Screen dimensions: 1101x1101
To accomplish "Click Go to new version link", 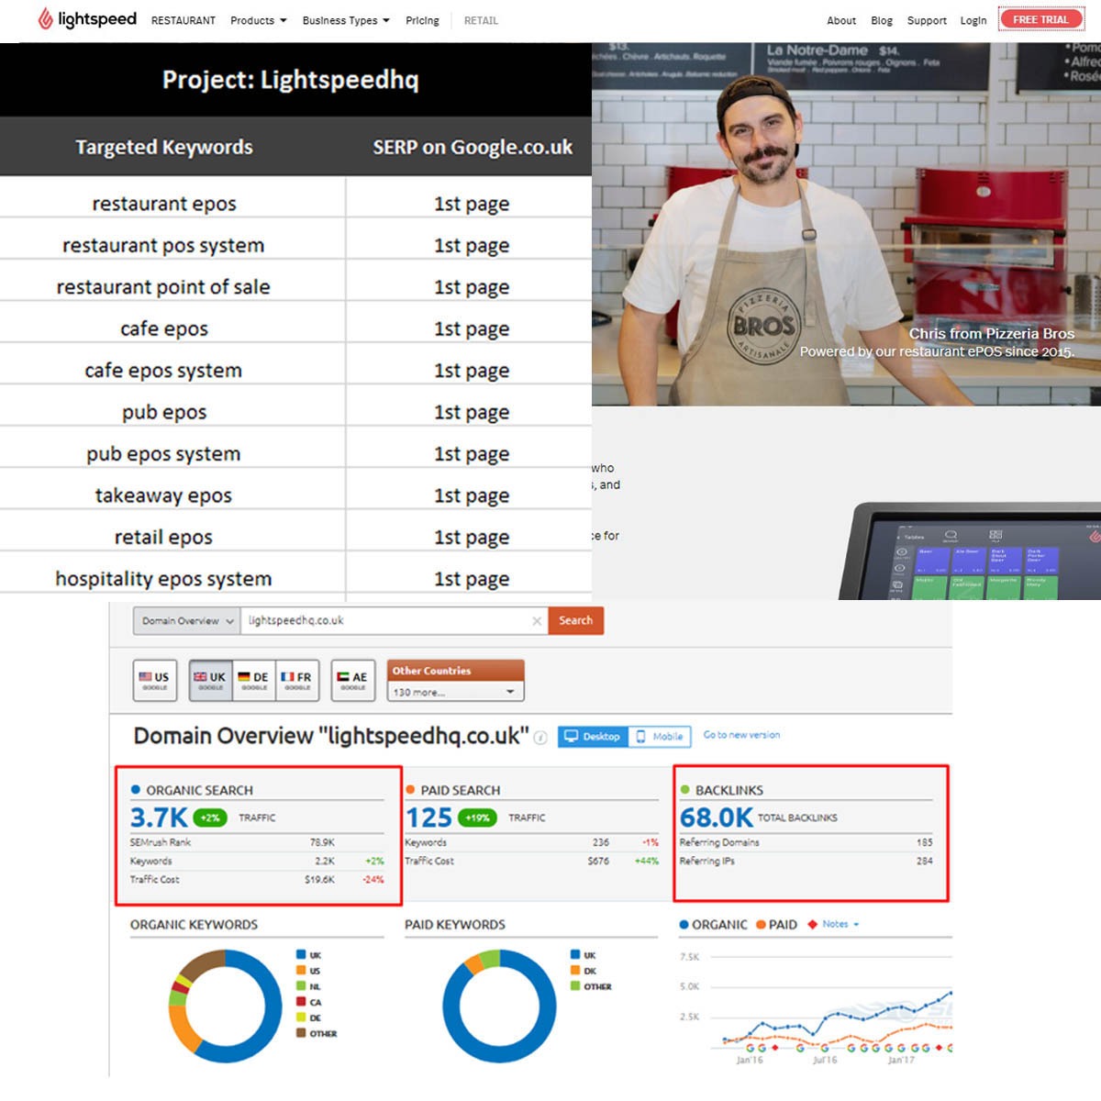I will (x=741, y=735).
